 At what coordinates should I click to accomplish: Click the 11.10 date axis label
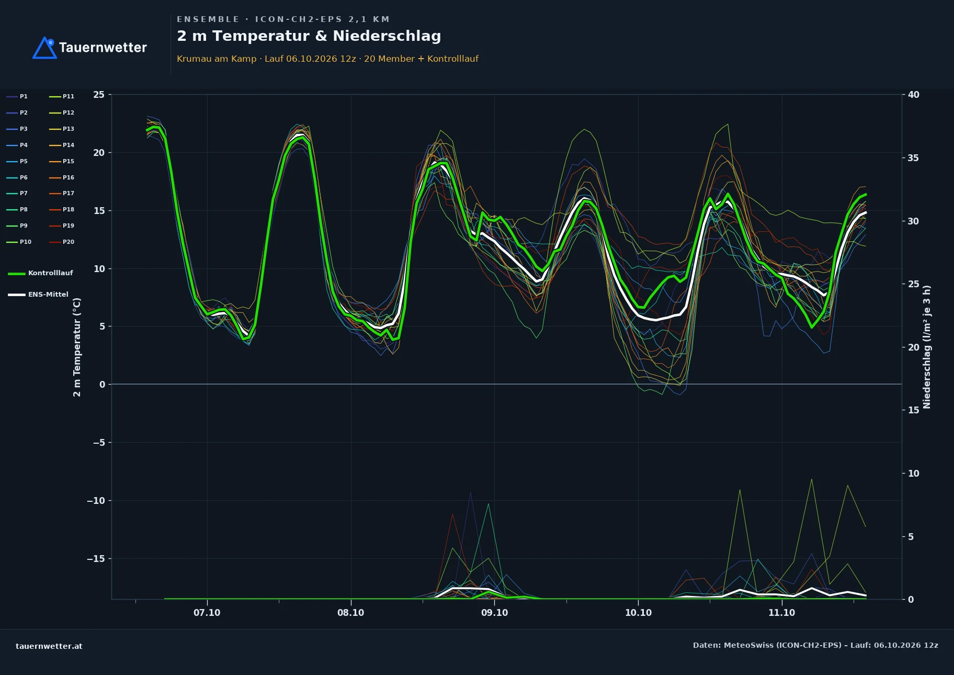click(x=781, y=613)
